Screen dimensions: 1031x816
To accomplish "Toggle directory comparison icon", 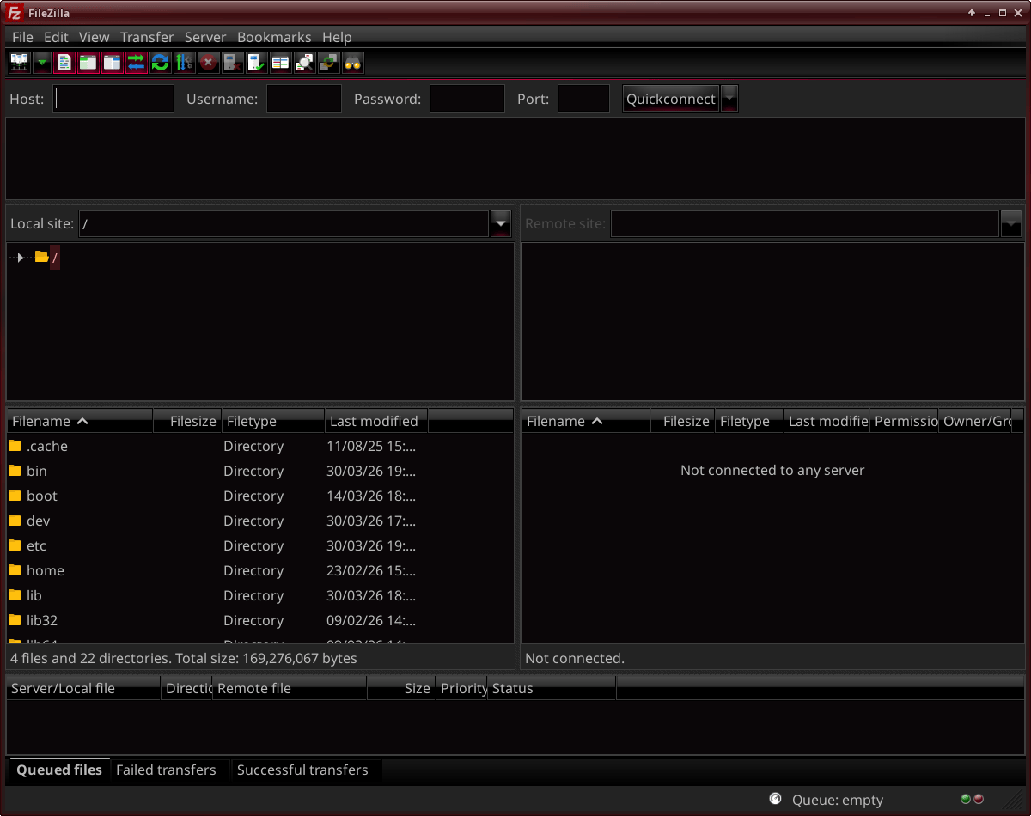I will (305, 63).
